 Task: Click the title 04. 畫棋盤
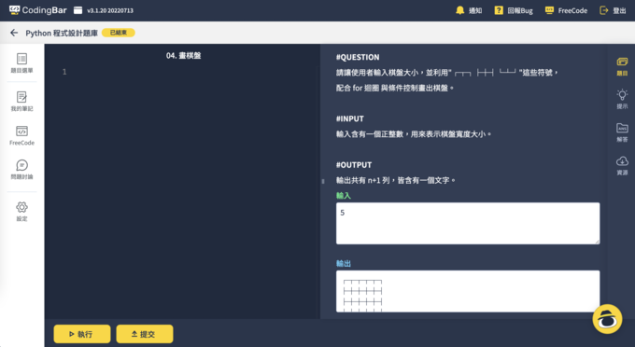click(183, 55)
